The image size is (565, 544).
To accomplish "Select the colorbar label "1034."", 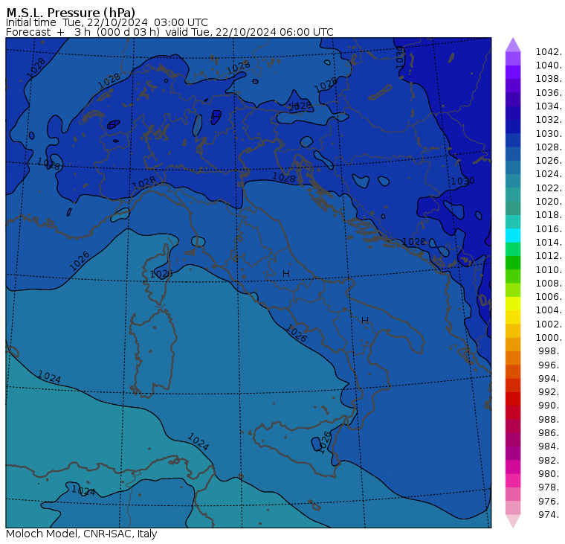I will tap(549, 106).
